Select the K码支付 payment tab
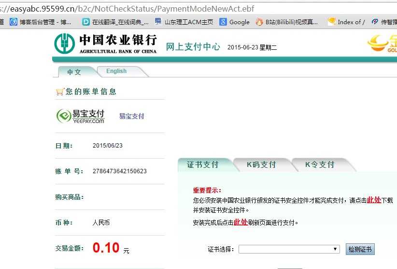Screen dimensions: 397x269 [x=261, y=165]
